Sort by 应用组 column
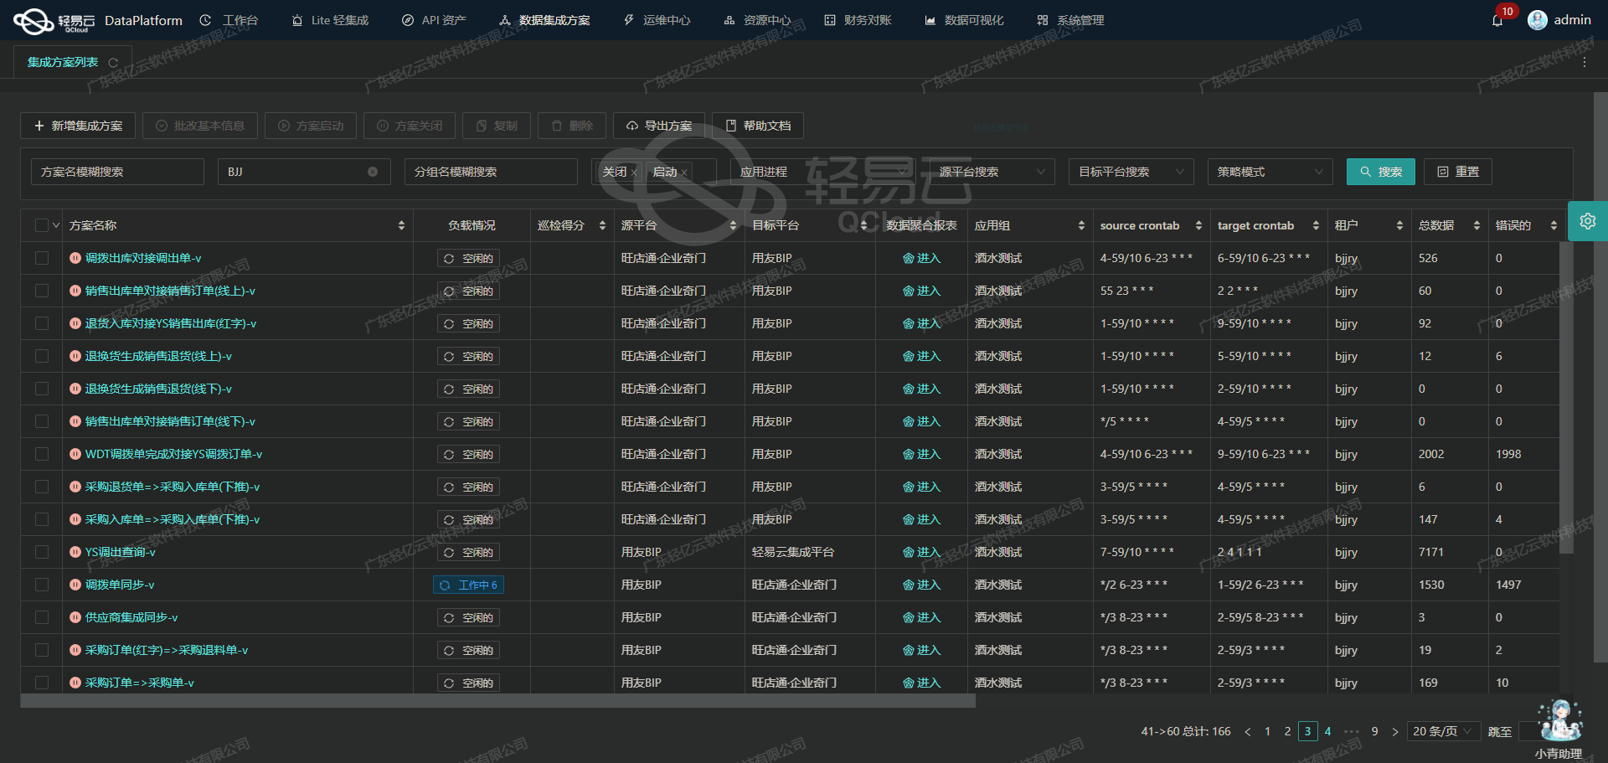Image resolution: width=1608 pixels, height=763 pixels. (x=1081, y=225)
